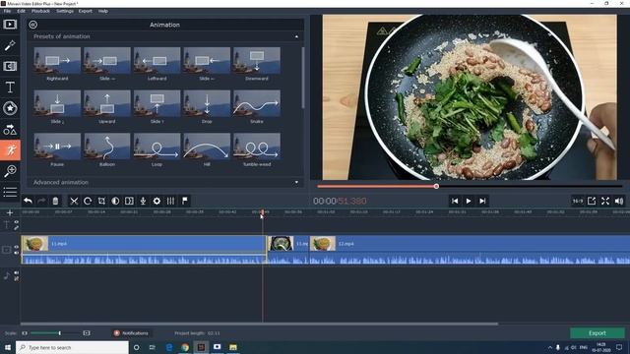
Task: Select the Crop tool in the toolbar
Action: 101,201
